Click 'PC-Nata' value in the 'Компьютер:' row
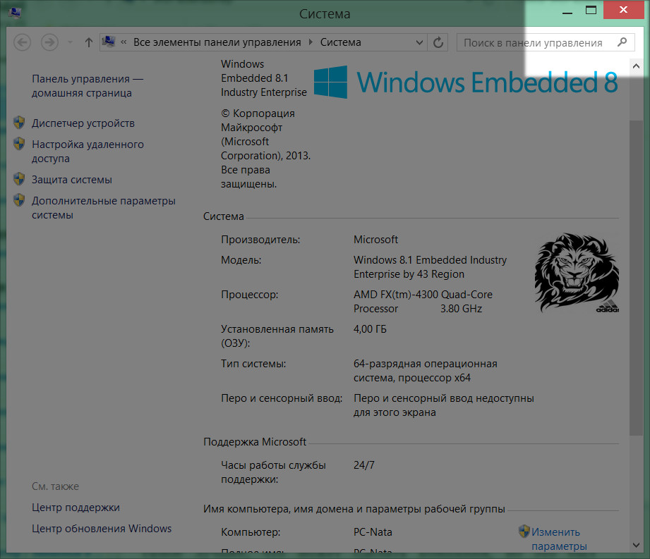650x559 pixels. (x=373, y=532)
